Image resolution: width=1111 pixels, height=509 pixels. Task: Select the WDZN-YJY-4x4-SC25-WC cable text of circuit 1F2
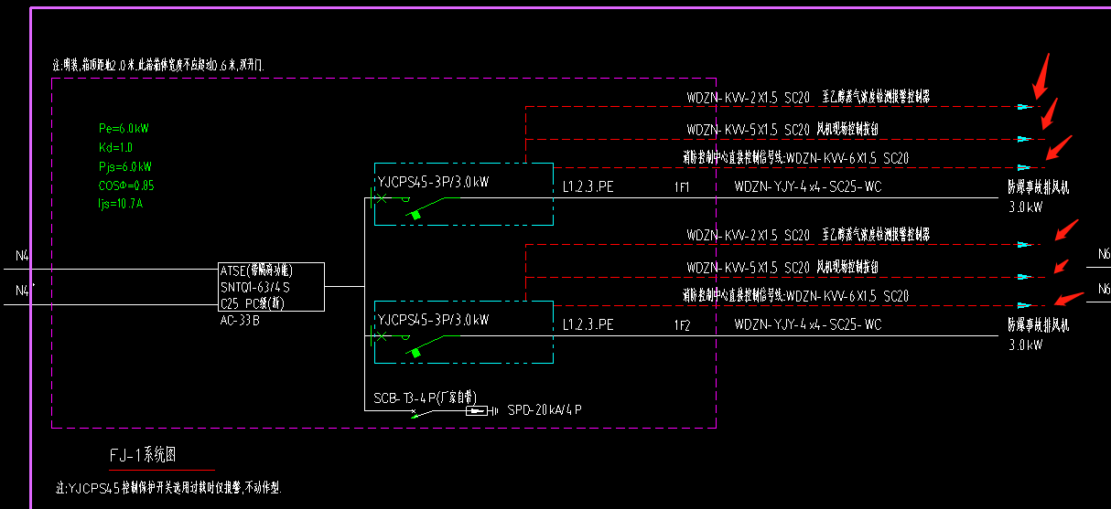[x=808, y=324]
